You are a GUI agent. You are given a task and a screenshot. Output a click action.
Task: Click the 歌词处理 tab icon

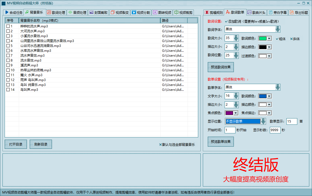49,12
